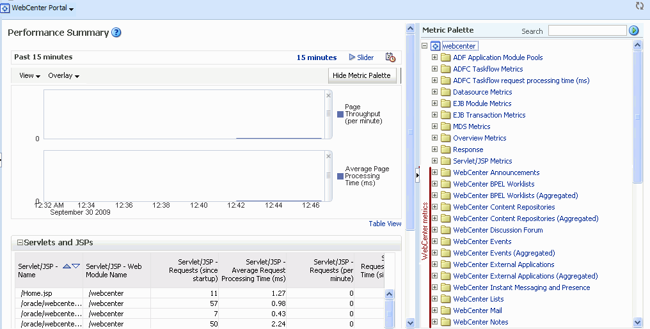Click the Average Request Processing Time header
Screen dimensions: 650x329
[253, 270]
